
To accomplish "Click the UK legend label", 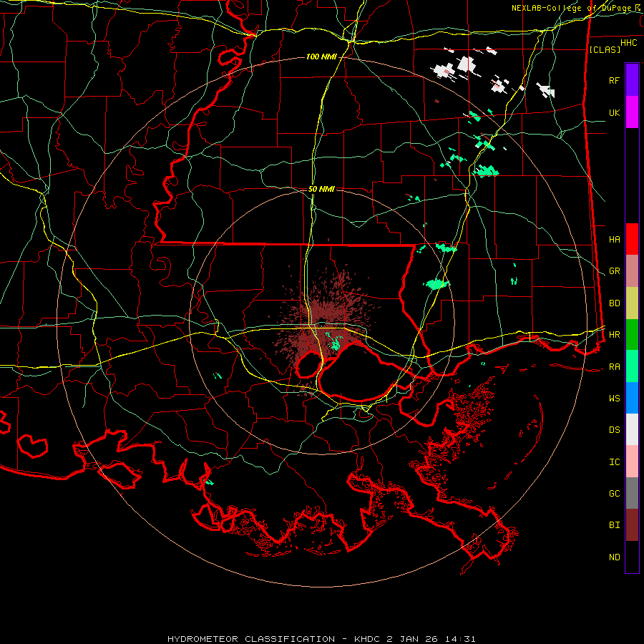I will [x=614, y=112].
